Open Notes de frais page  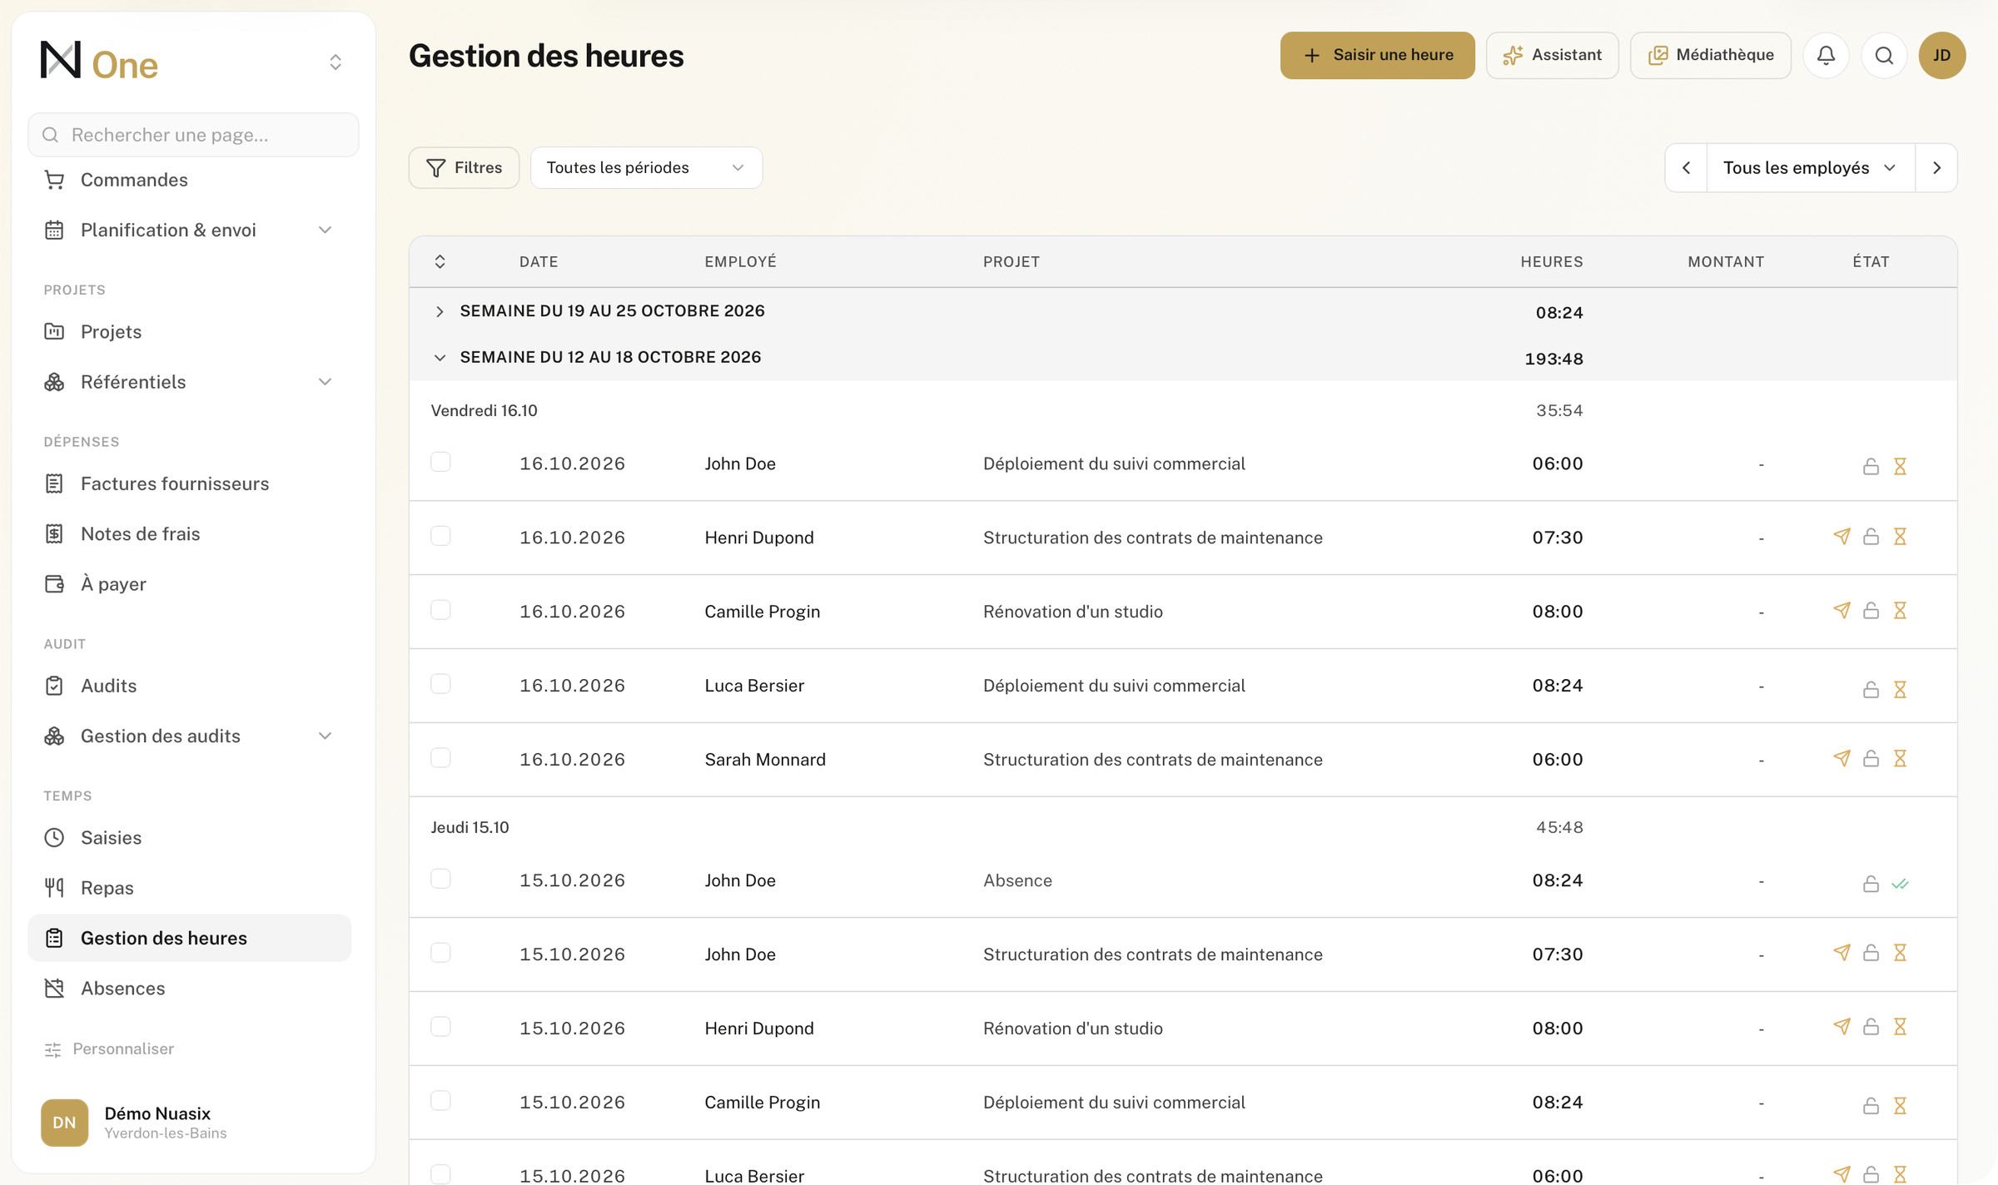point(190,533)
